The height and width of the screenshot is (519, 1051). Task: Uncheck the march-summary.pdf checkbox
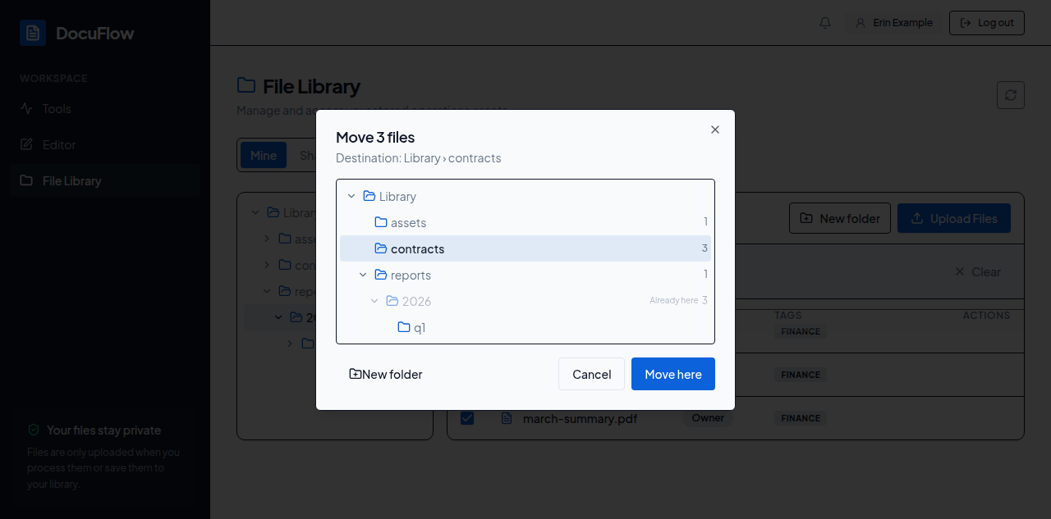click(467, 418)
